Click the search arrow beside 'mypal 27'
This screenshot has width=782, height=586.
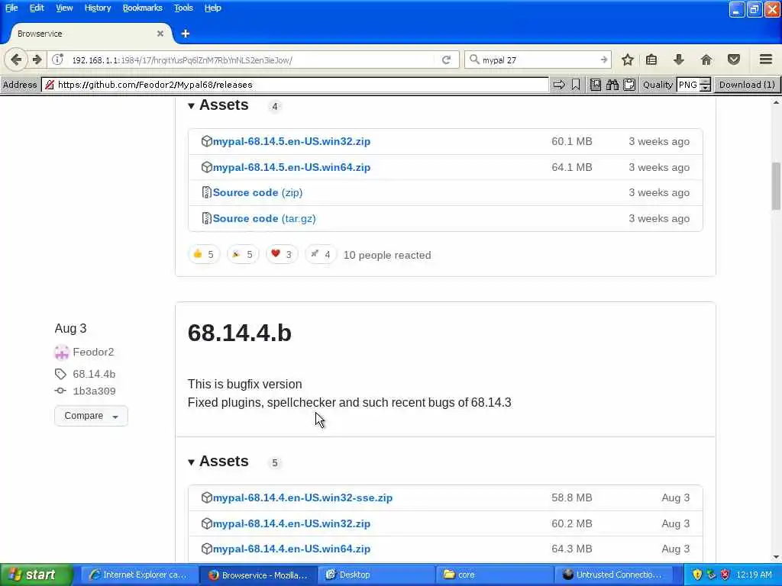click(603, 60)
